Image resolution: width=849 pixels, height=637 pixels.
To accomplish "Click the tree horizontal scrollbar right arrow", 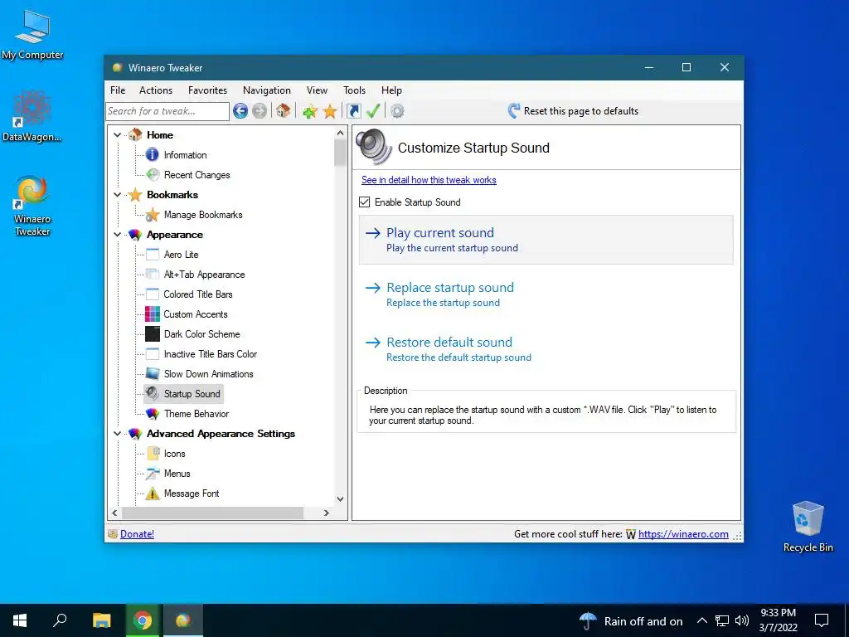I will point(326,513).
